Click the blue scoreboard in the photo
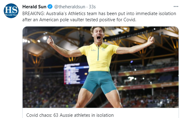 (x=76, y=74)
